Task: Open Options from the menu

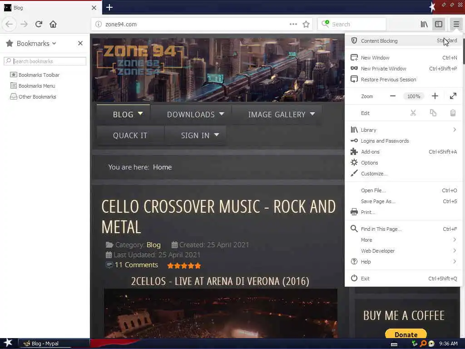Action: [403, 163]
